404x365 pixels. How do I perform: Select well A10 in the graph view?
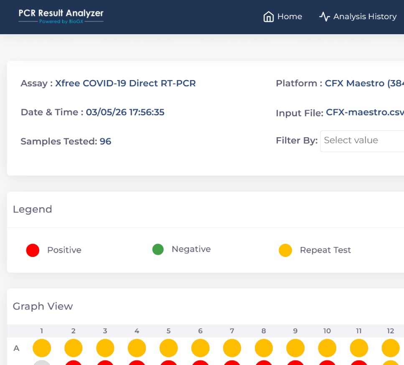click(x=327, y=348)
